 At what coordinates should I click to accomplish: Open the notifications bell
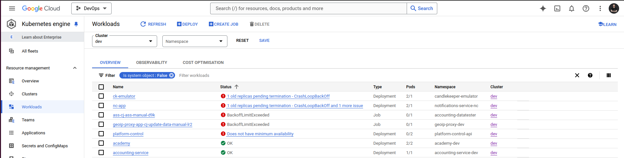571,8
